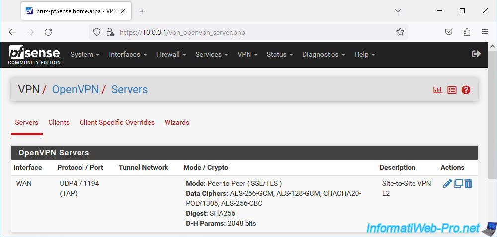The height and width of the screenshot is (237, 497).
Task: Open OpenVPN status graph icon
Action: click(x=438, y=90)
